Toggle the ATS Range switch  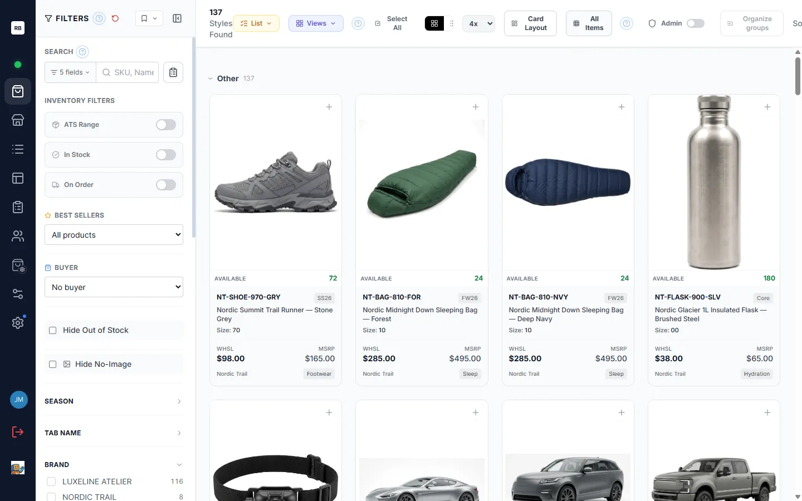(166, 125)
